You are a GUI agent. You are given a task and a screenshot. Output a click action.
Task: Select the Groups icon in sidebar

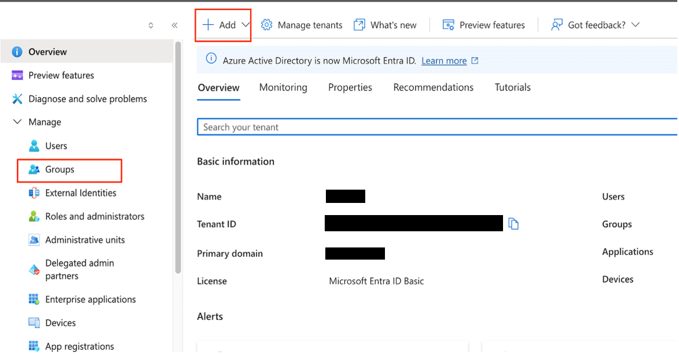point(34,170)
